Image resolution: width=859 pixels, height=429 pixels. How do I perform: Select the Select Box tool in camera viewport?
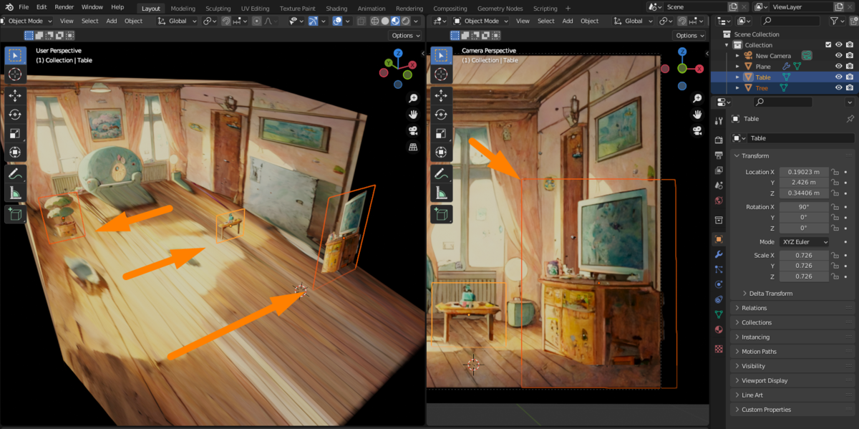click(x=441, y=55)
